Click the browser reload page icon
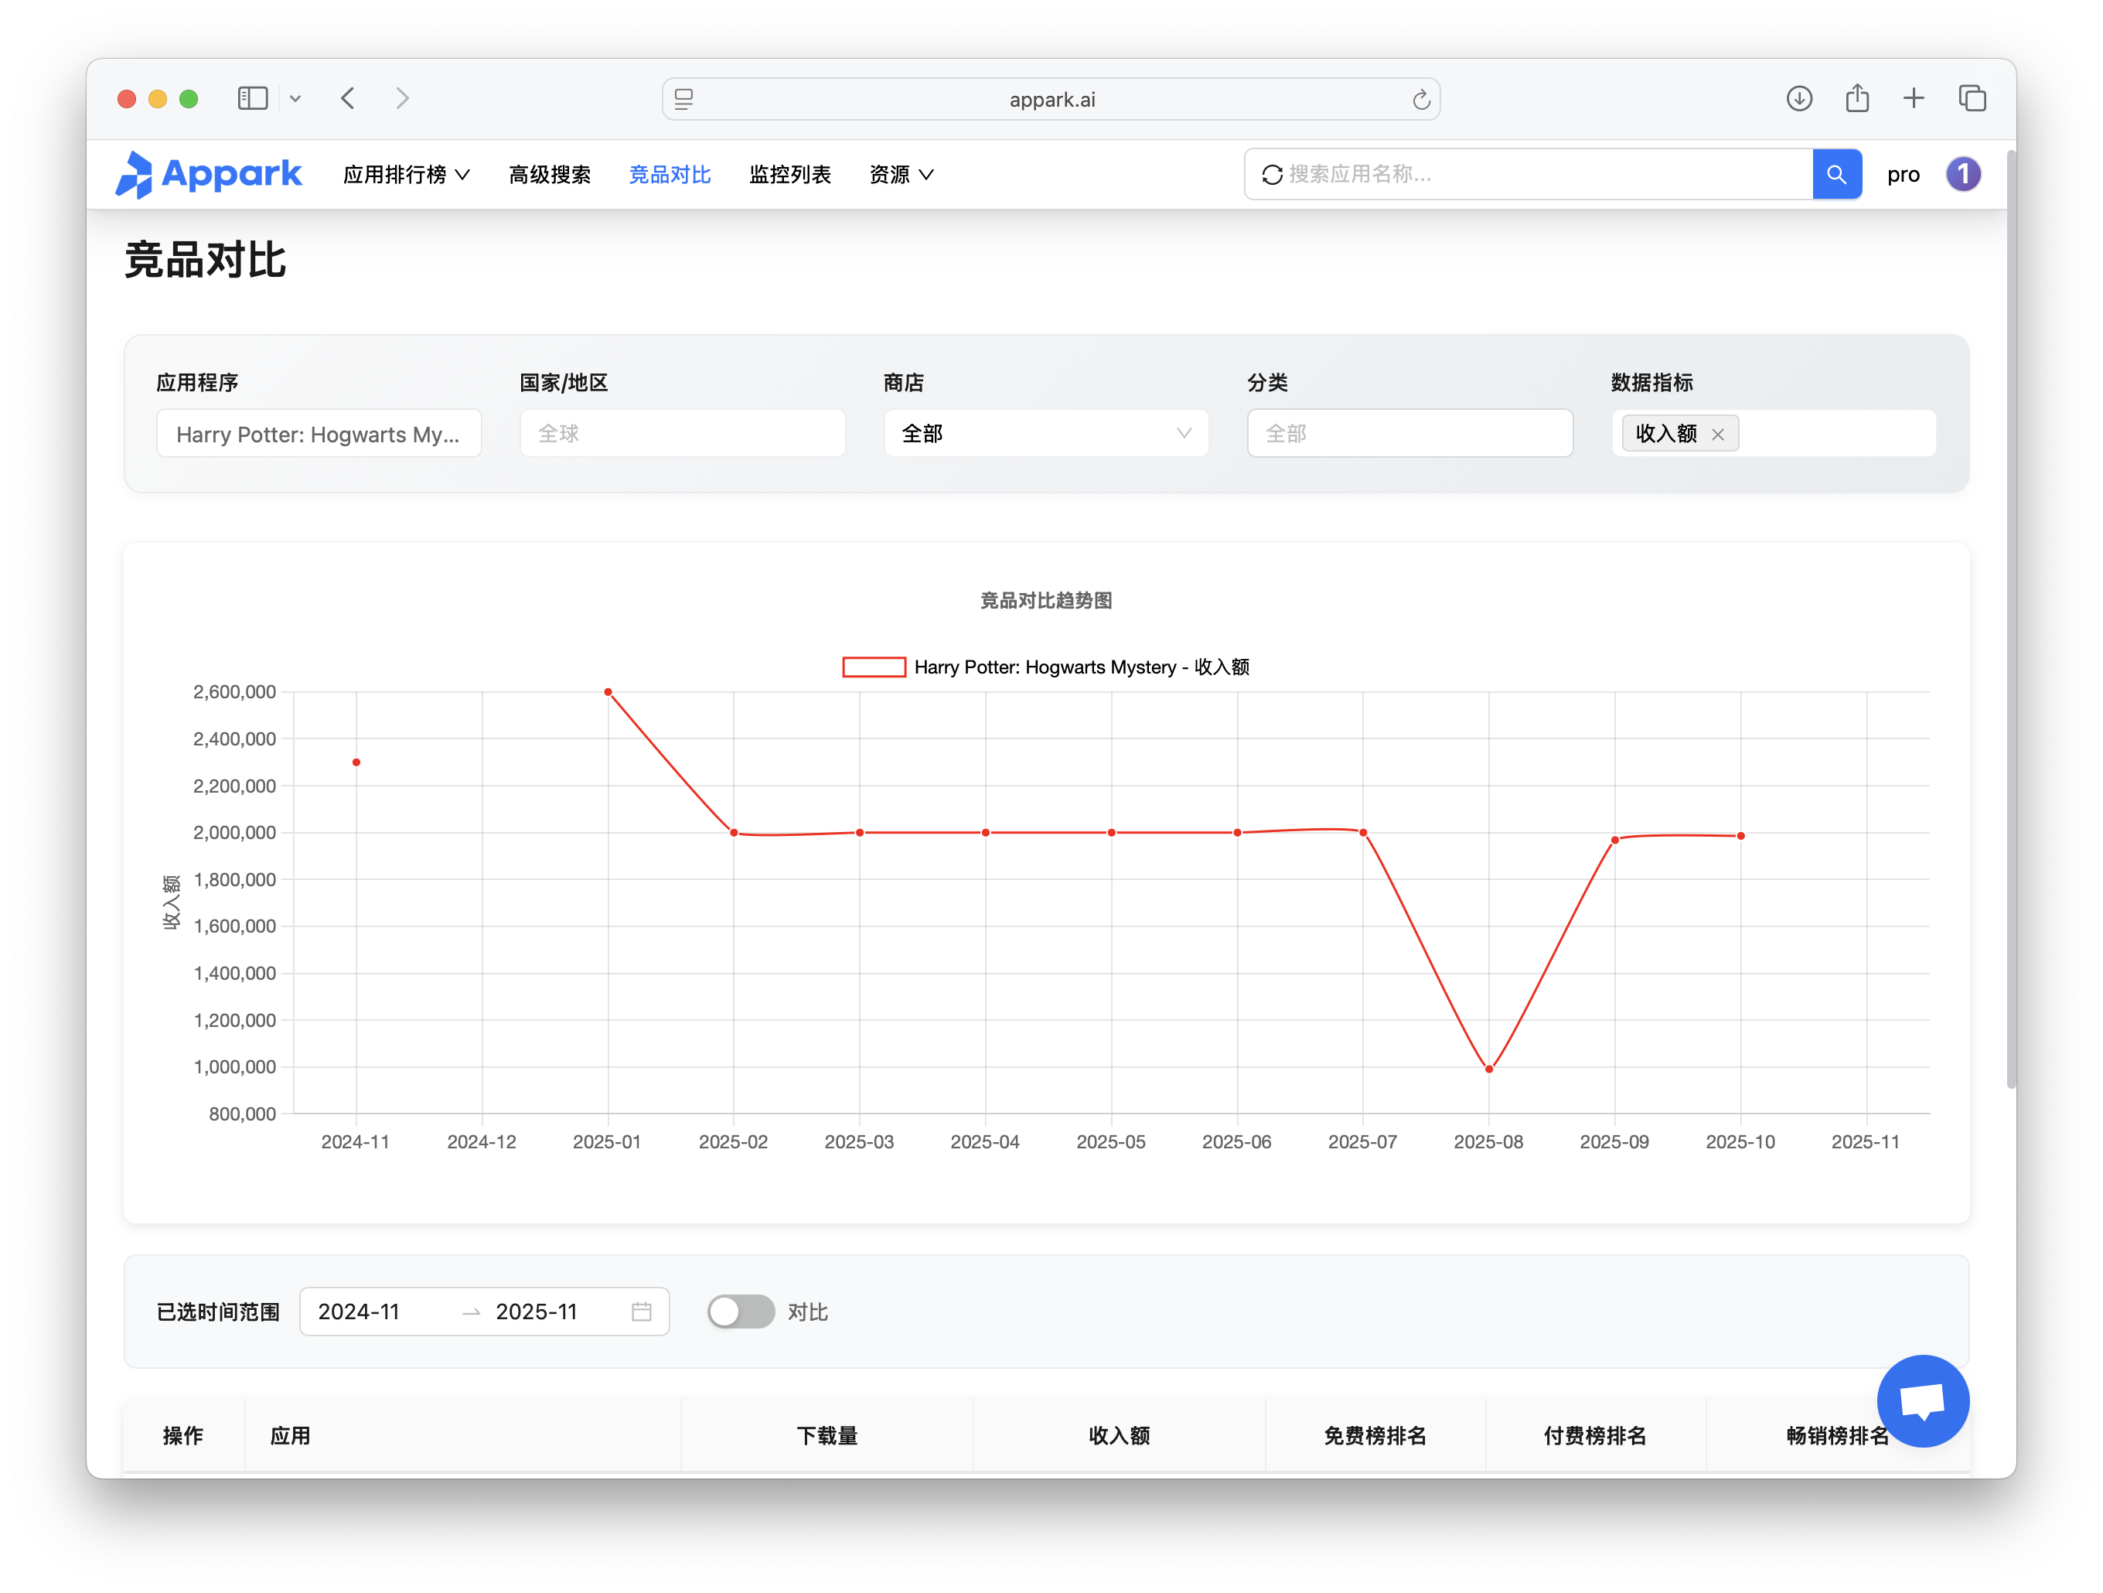This screenshot has height=1593, width=2103. [x=1420, y=100]
